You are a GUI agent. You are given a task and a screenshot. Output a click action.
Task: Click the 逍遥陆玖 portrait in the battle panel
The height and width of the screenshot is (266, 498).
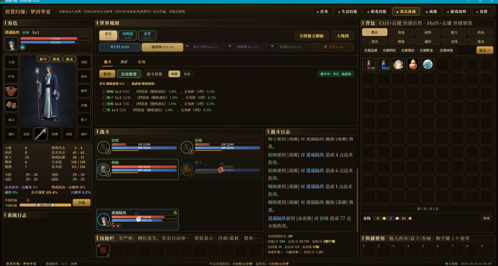click(104, 220)
